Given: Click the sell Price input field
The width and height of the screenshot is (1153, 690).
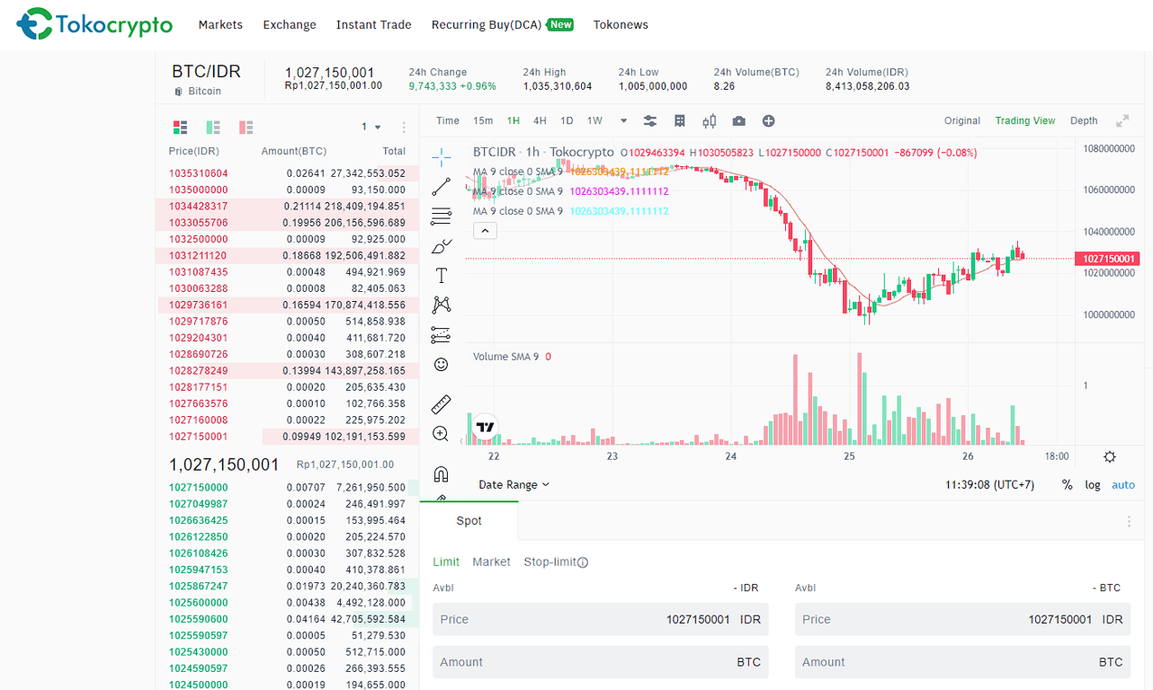Looking at the screenshot, I should pyautogui.click(x=962, y=619).
